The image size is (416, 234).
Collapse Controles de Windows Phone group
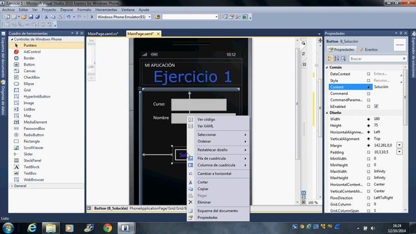[x=12, y=39]
